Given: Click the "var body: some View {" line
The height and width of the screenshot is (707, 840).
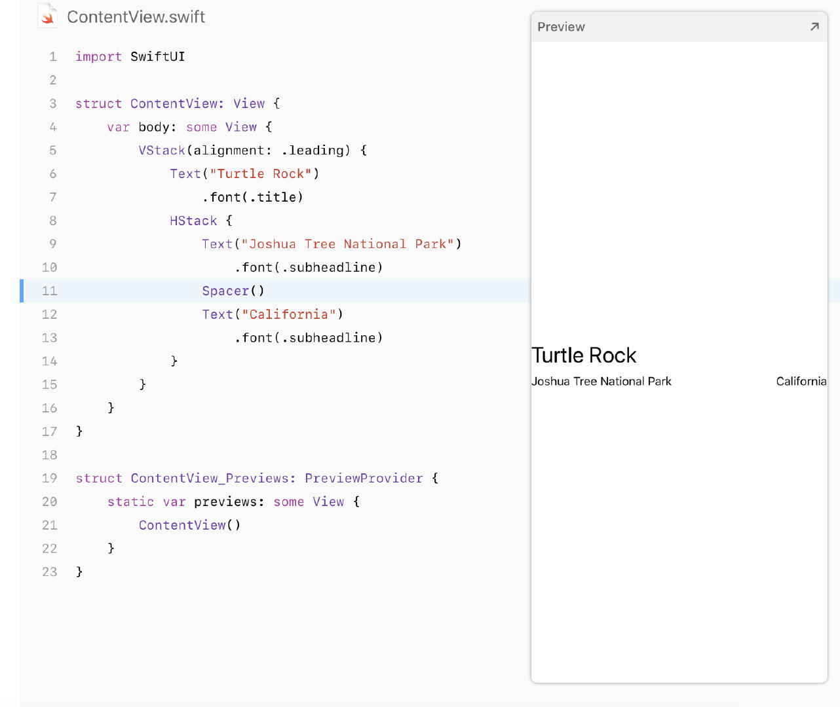Looking at the screenshot, I should pyautogui.click(x=189, y=127).
